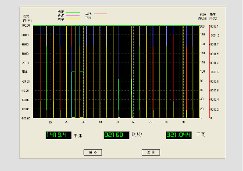
Task: Click the yellow 功率 power legend line
Action: [73, 19]
